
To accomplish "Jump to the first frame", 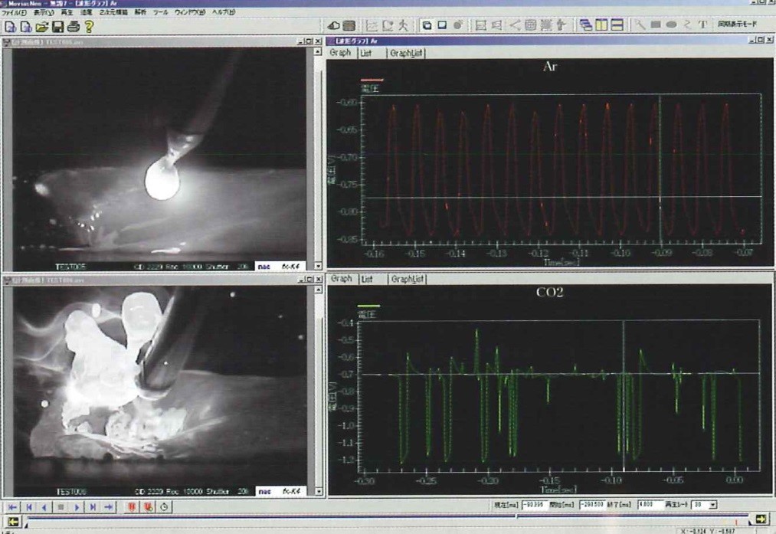I will pos(13,506).
